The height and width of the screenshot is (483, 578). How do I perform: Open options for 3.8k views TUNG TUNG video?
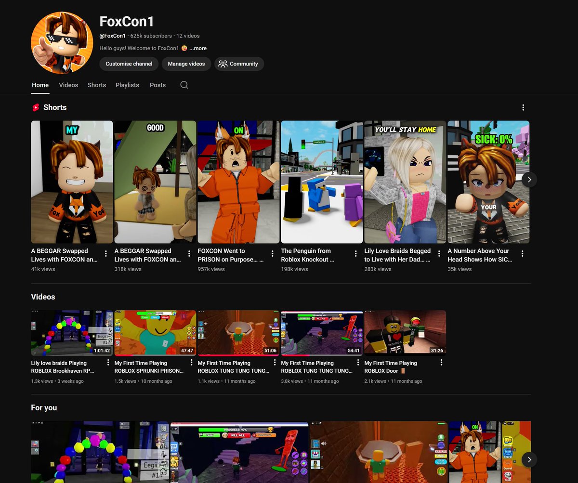[358, 363]
